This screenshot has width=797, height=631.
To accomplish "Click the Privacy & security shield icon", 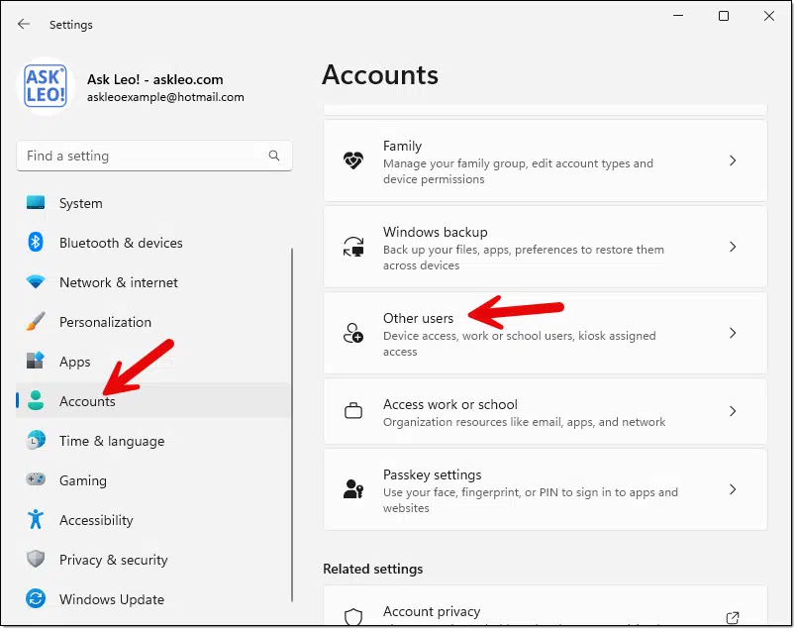I will pyautogui.click(x=36, y=559).
